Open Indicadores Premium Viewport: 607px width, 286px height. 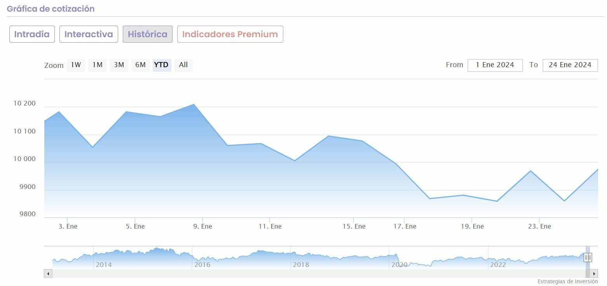pyautogui.click(x=230, y=34)
